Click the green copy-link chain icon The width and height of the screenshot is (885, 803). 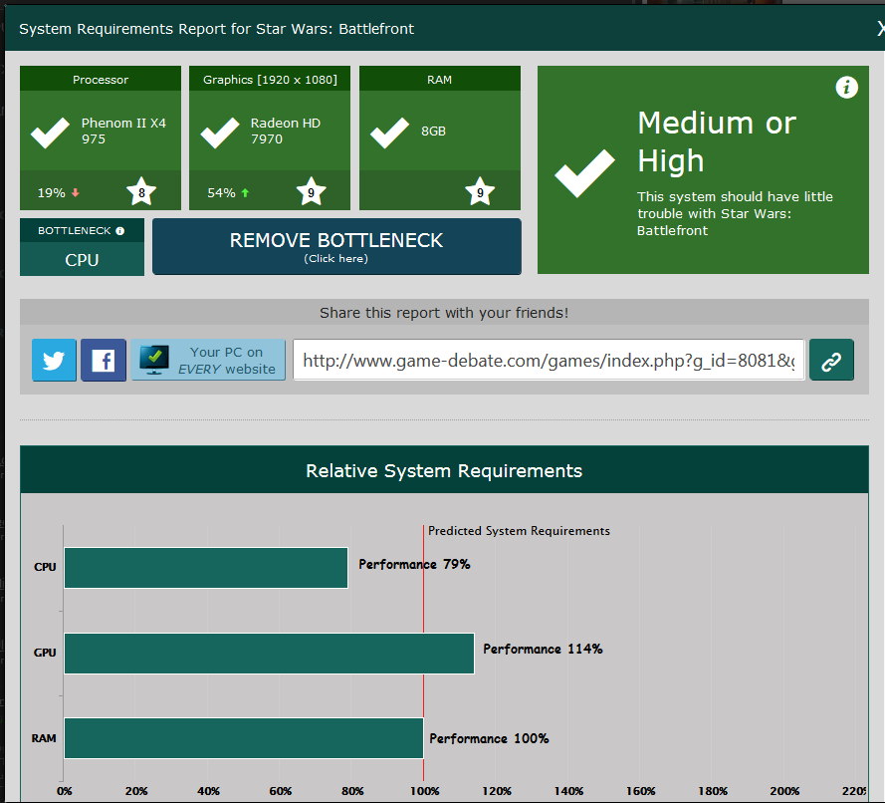831,361
